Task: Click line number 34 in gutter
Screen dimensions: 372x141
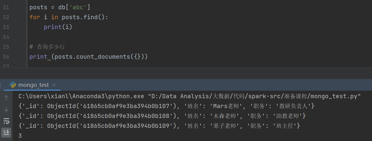Action: point(6,37)
